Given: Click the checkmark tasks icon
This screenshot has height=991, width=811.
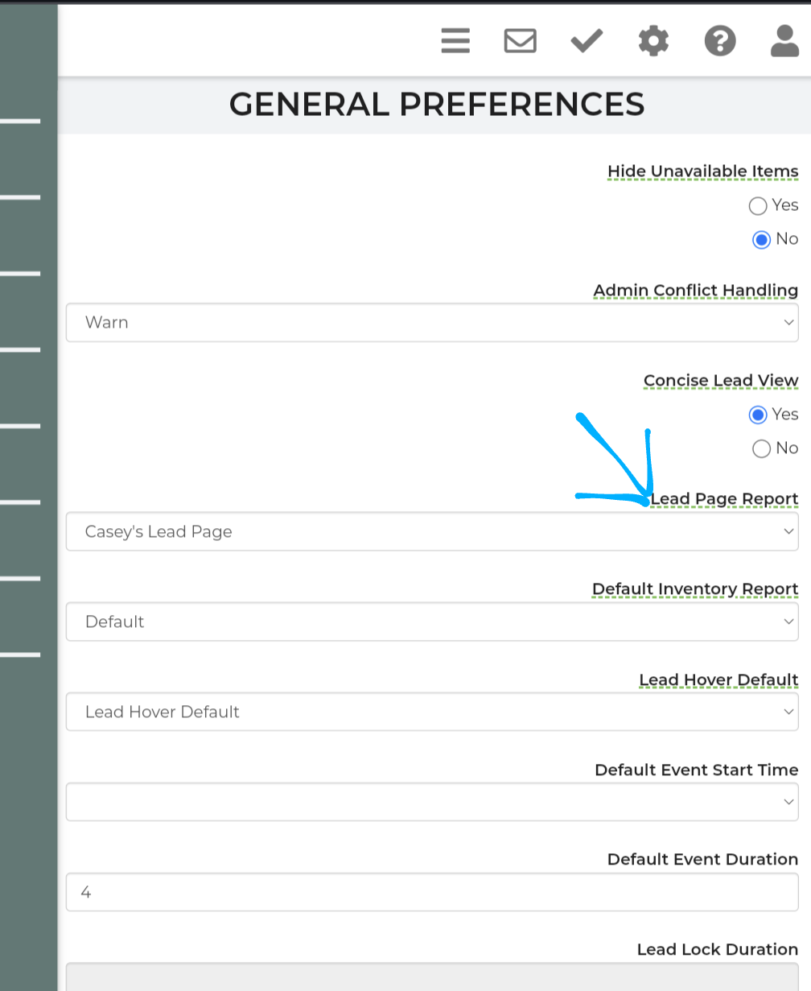Looking at the screenshot, I should click(x=587, y=40).
